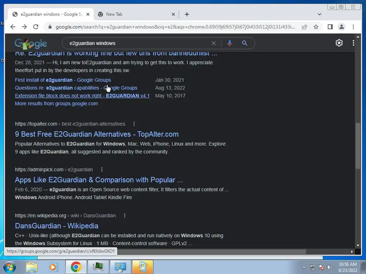Image resolution: width=366 pixels, height=274 pixels.
Task: Clear the search box text
Action: click(214, 43)
